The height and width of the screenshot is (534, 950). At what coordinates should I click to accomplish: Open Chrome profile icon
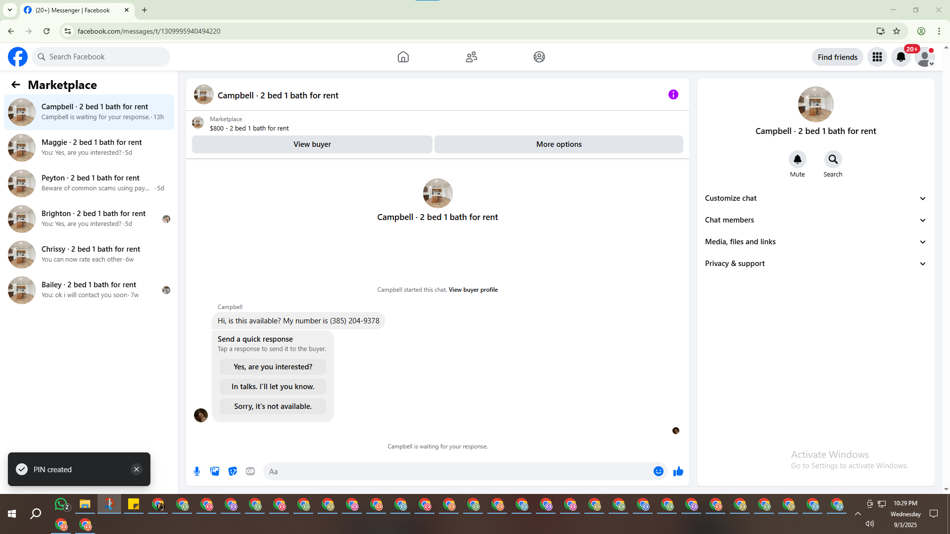click(921, 31)
